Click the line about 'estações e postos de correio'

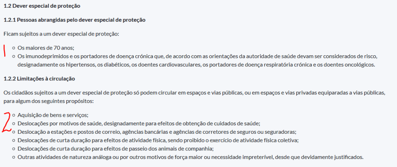pyautogui.click(x=157, y=132)
